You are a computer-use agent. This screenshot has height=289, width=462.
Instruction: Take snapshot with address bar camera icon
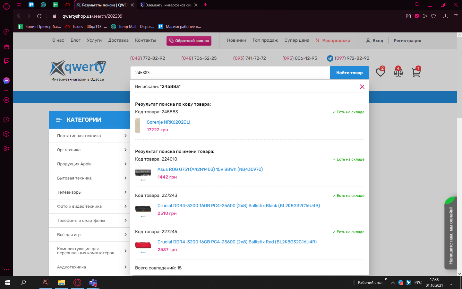(x=408, y=16)
